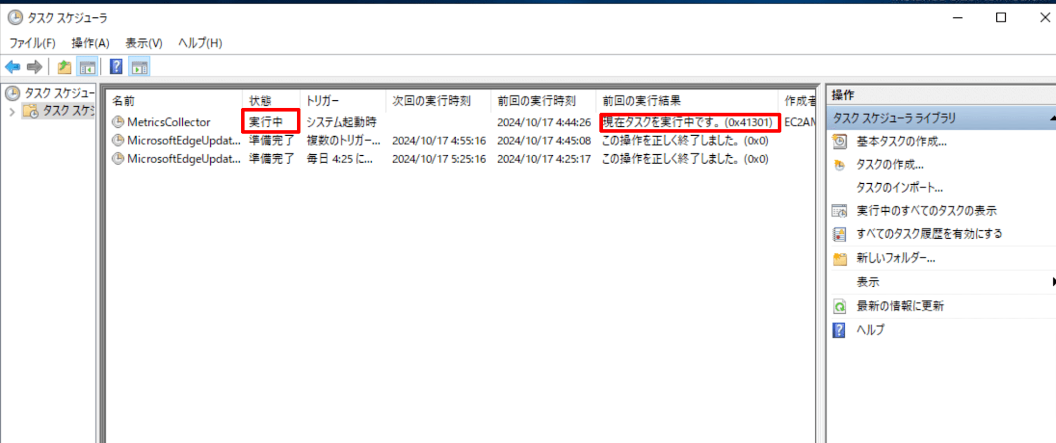Sort by 名前 column header
Screen dimensions: 1056x443
(x=123, y=101)
